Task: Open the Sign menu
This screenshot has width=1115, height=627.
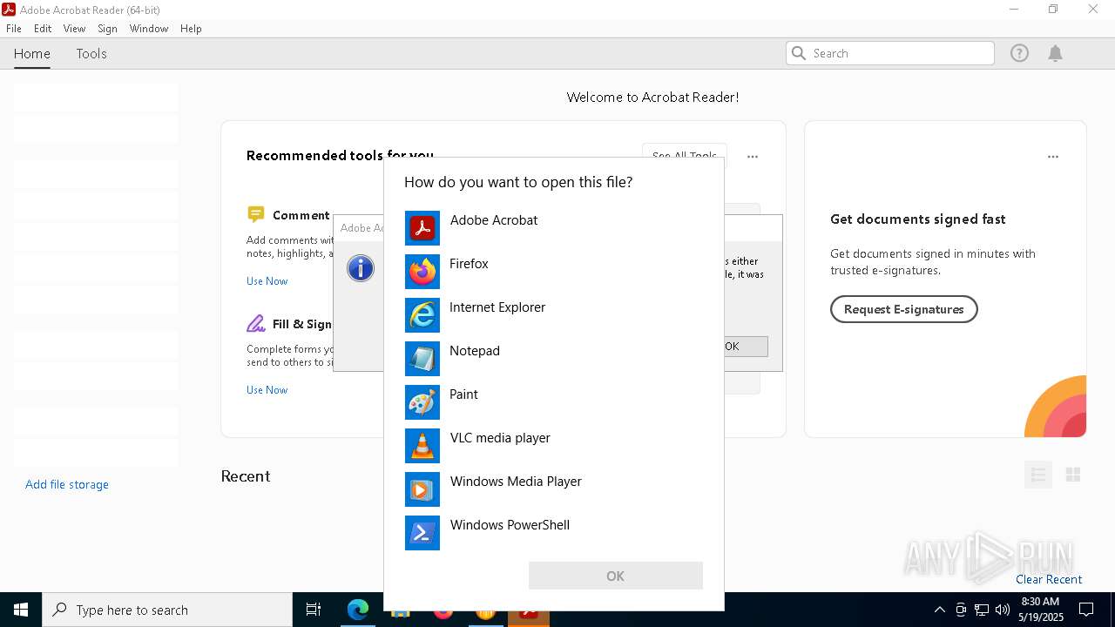Action: [x=107, y=29]
